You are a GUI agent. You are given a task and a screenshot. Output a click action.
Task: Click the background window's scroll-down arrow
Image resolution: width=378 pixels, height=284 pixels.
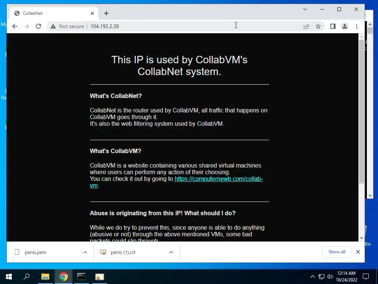pyautogui.click(x=370, y=196)
